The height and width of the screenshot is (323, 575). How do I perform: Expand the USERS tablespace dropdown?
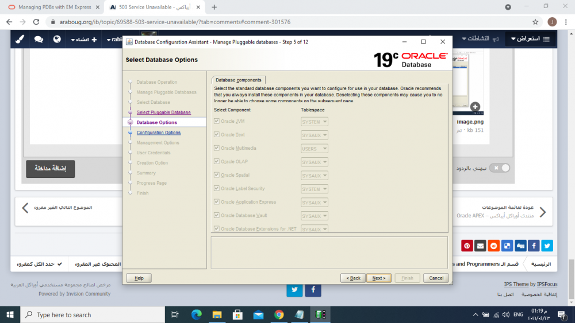pyautogui.click(x=314, y=149)
